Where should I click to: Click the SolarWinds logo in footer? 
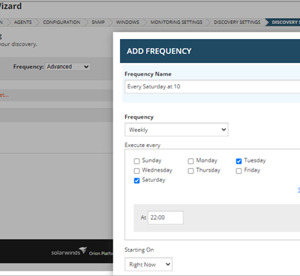(x=69, y=251)
